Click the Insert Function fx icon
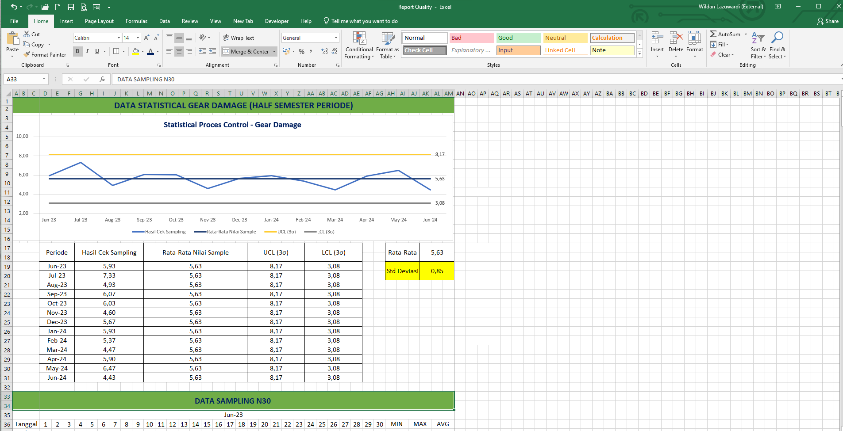This screenshot has height=431, width=843. pos(102,79)
